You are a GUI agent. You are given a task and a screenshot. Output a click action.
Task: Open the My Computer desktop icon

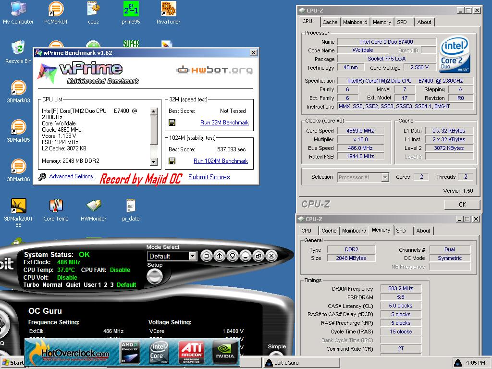(x=18, y=12)
